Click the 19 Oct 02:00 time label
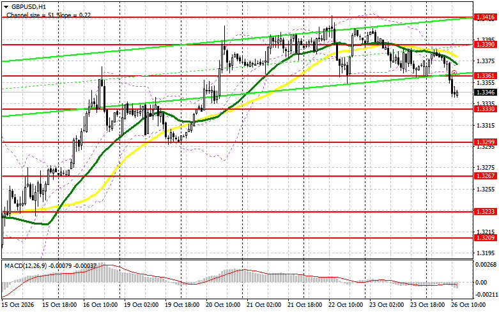 (141, 305)
